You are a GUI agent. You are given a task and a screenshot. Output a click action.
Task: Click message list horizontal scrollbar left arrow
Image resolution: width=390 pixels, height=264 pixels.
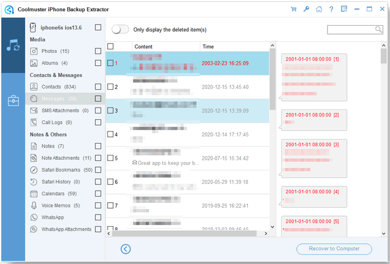coord(109,233)
